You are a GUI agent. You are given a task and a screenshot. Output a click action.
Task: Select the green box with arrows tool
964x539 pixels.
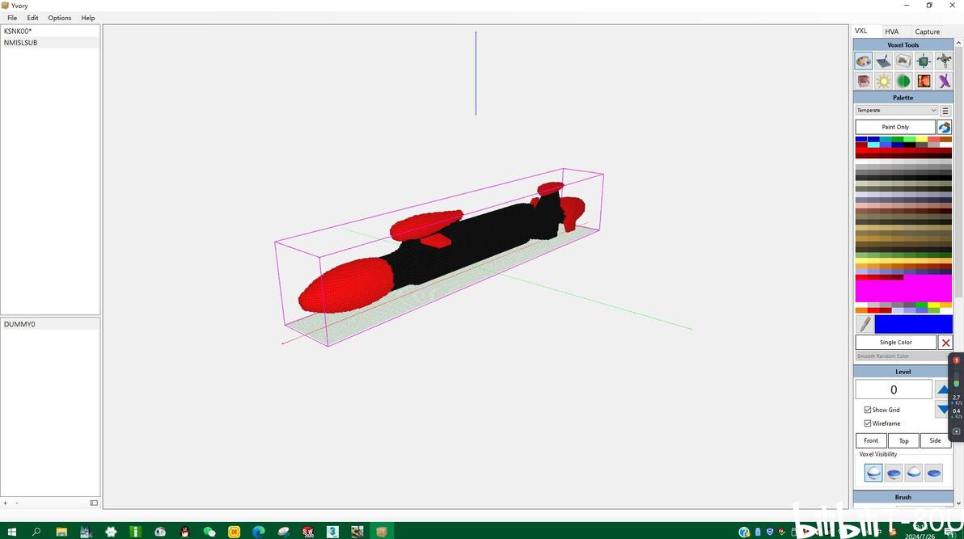924,61
